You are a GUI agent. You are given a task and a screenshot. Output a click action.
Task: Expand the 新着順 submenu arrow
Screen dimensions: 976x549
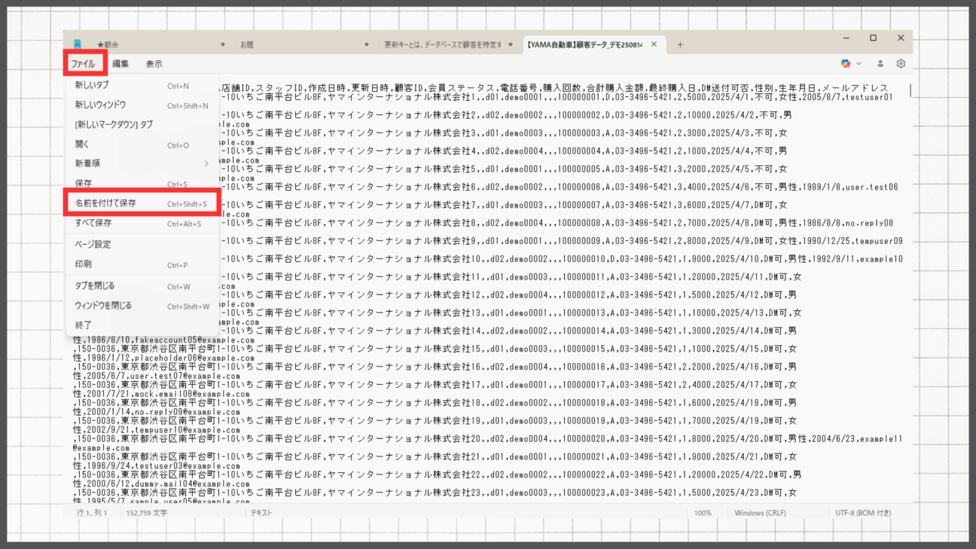tap(206, 163)
